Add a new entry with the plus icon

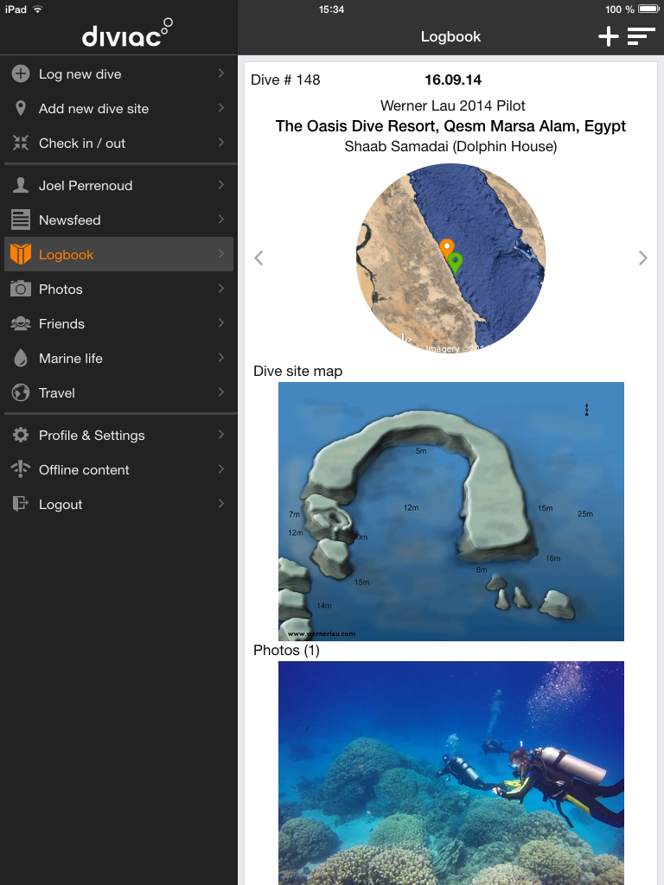pos(609,36)
